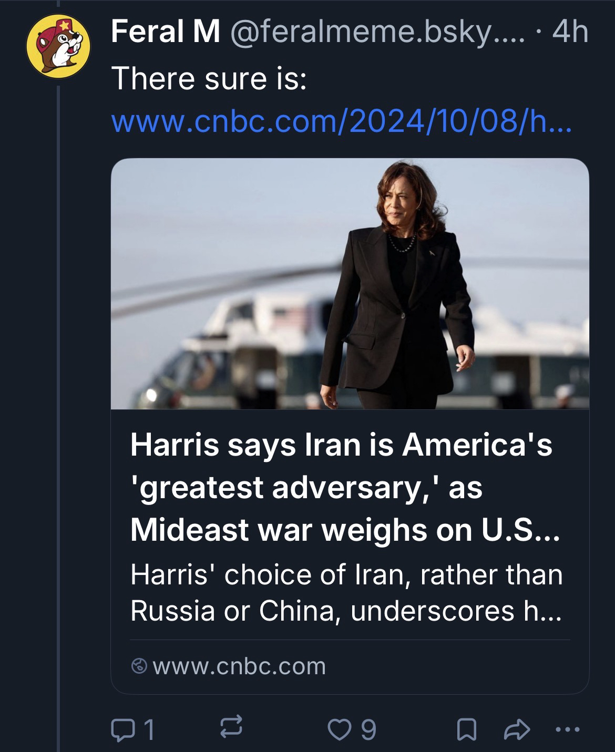Click the article description beginning "Harris' choice"
Image resolution: width=615 pixels, height=752 pixels.
[x=346, y=592]
